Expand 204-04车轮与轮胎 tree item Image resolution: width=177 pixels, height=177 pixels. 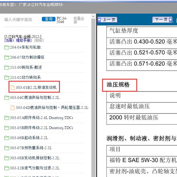[26, 47]
